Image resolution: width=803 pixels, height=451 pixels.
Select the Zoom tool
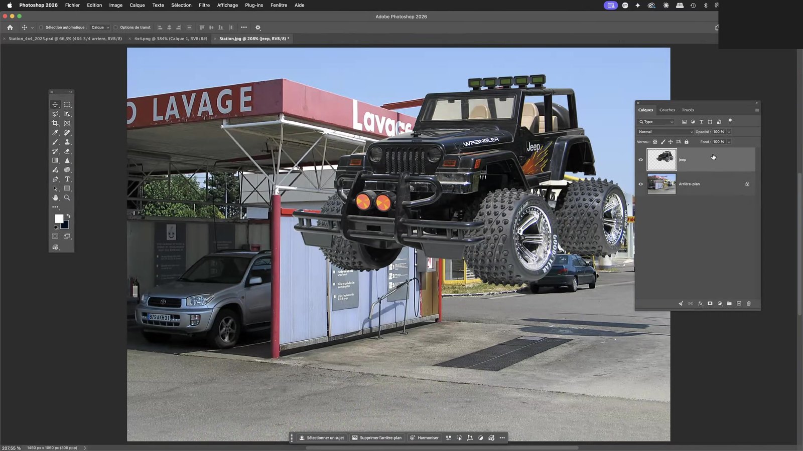point(67,198)
